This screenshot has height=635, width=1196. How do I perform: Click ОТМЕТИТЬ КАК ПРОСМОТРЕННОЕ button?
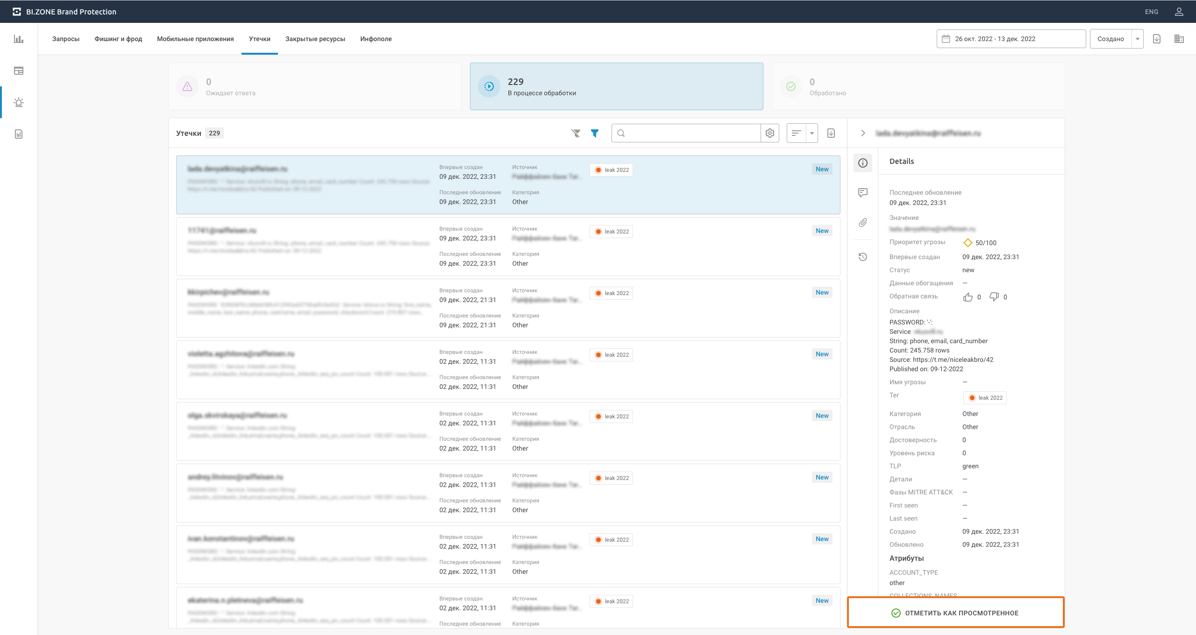[x=956, y=613]
